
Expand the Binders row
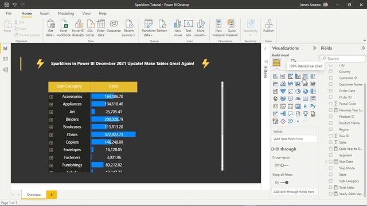[x=51, y=120]
